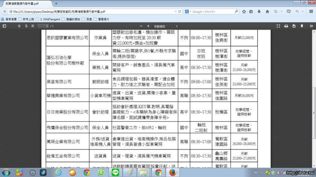Screen dimensions: 316x177
Task: Download the PDF file
Action: pyautogui.click(x=294, y=26)
